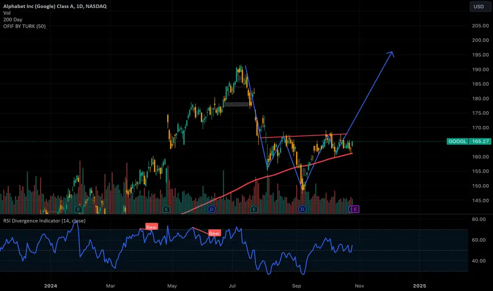Image resolution: width=493 pixels, height=291 pixels.
Task: Click the 155.00 price axis label
Action: [x=480, y=171]
